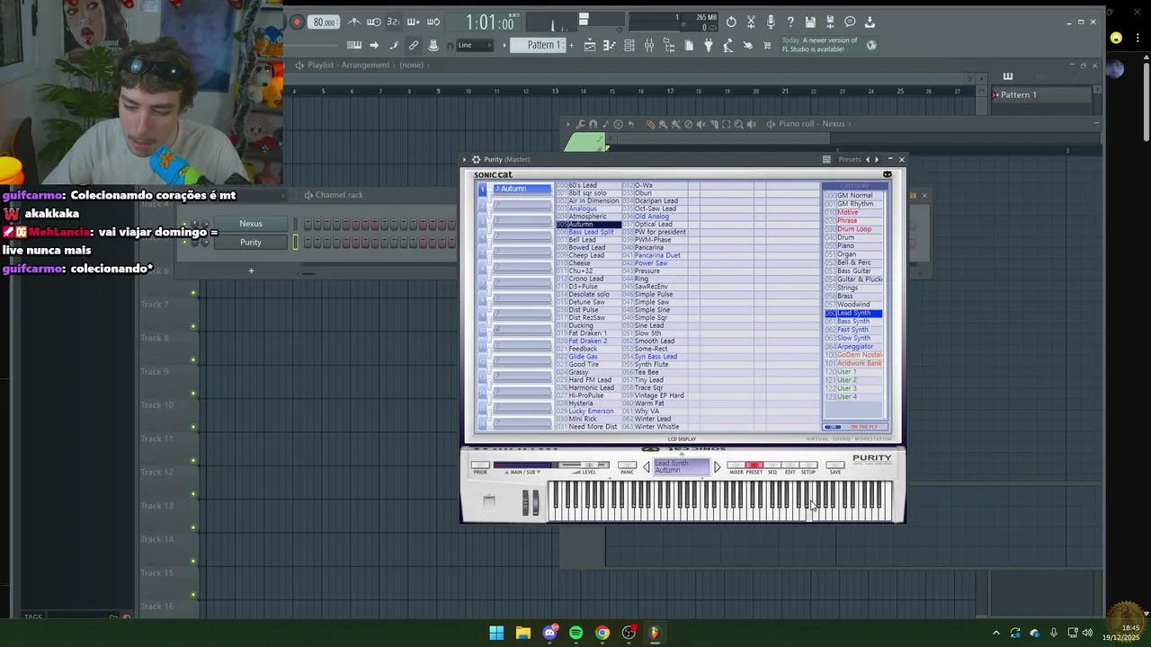This screenshot has width=1151, height=647.
Task: Switch to Purity SETUP page
Action: pos(808,465)
